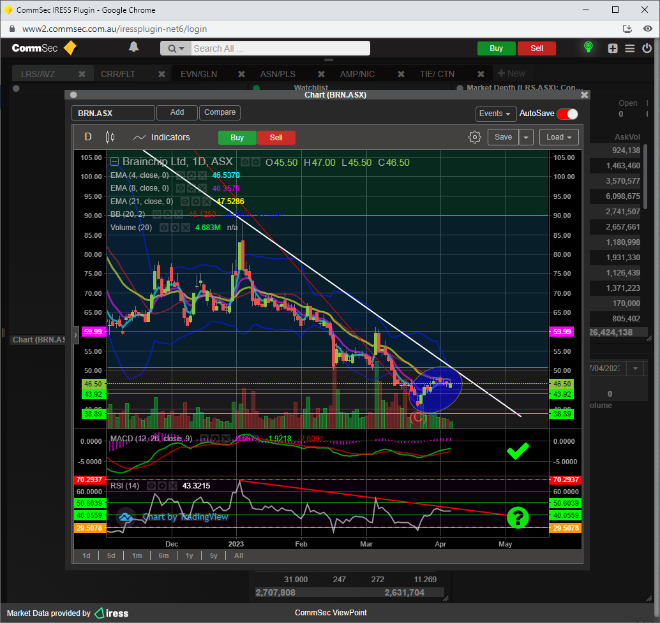Click the chart toolbar Buy button

point(237,138)
